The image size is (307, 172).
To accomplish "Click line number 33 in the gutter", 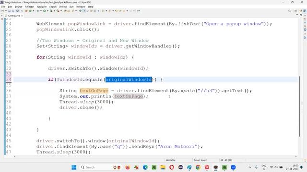I will click(9, 74).
